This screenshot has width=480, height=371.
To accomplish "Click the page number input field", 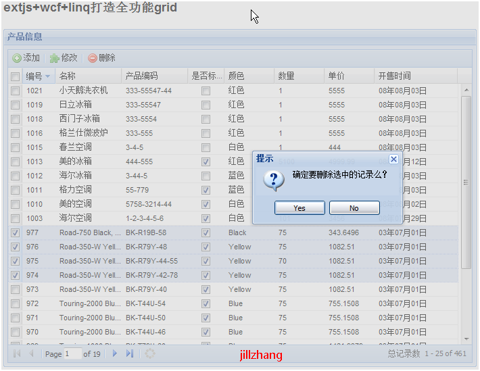I will pos(72,354).
